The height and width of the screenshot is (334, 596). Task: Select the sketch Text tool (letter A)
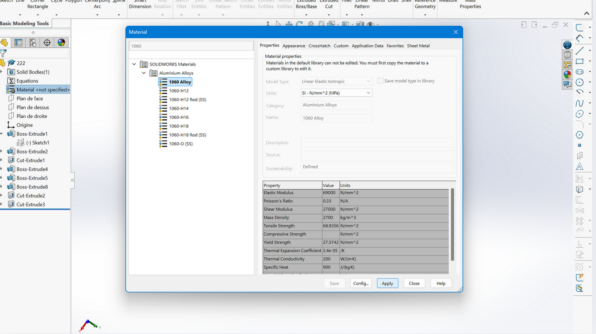pos(579,167)
